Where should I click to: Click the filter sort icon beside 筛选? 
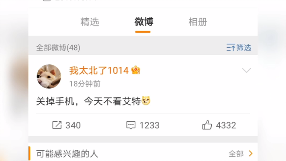point(231,47)
